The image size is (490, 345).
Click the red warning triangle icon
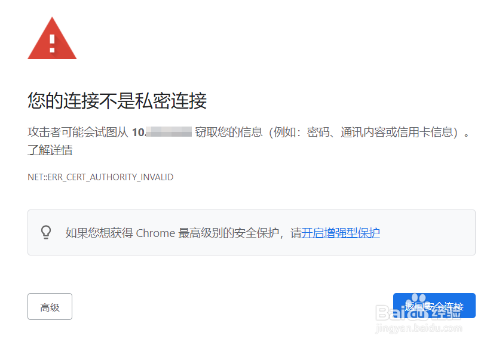(52, 38)
